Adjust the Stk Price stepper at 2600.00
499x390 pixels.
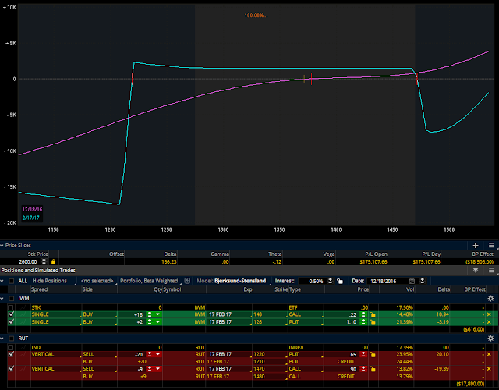44,262
